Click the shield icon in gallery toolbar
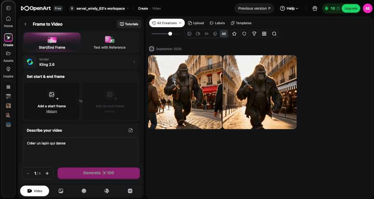 click(x=244, y=34)
